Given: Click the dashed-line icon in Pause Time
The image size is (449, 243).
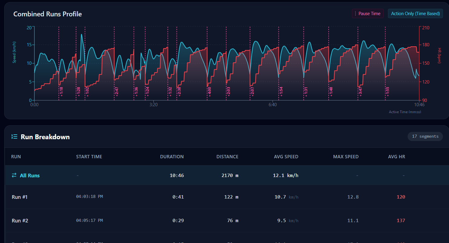Looking at the screenshot, I should pyautogui.click(x=356, y=14).
